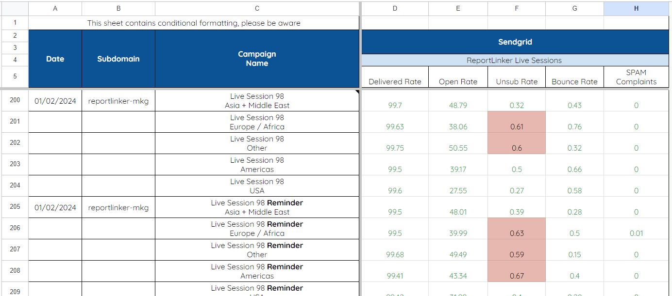Select Reminder Europe / Africa campaign cell
Image resolution: width=672 pixels, height=296 pixels.
point(257,229)
